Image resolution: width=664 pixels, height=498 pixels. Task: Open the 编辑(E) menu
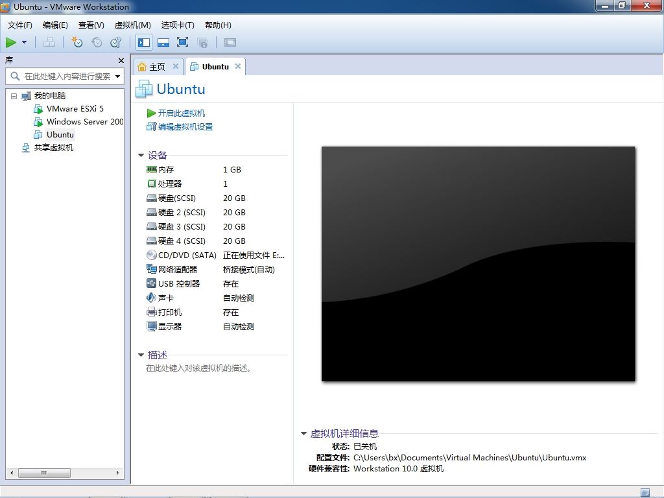(56, 25)
